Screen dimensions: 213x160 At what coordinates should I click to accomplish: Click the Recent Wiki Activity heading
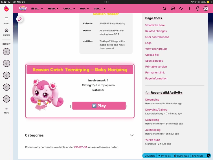tap(166, 93)
